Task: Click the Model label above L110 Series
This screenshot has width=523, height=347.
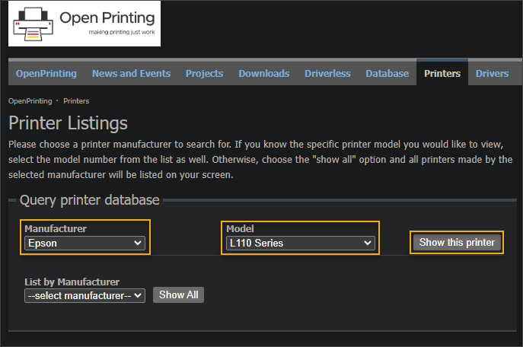Action: (x=240, y=228)
